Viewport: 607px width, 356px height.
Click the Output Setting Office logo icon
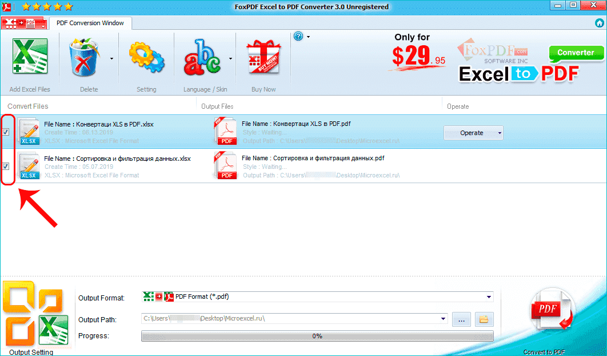coord(35,313)
